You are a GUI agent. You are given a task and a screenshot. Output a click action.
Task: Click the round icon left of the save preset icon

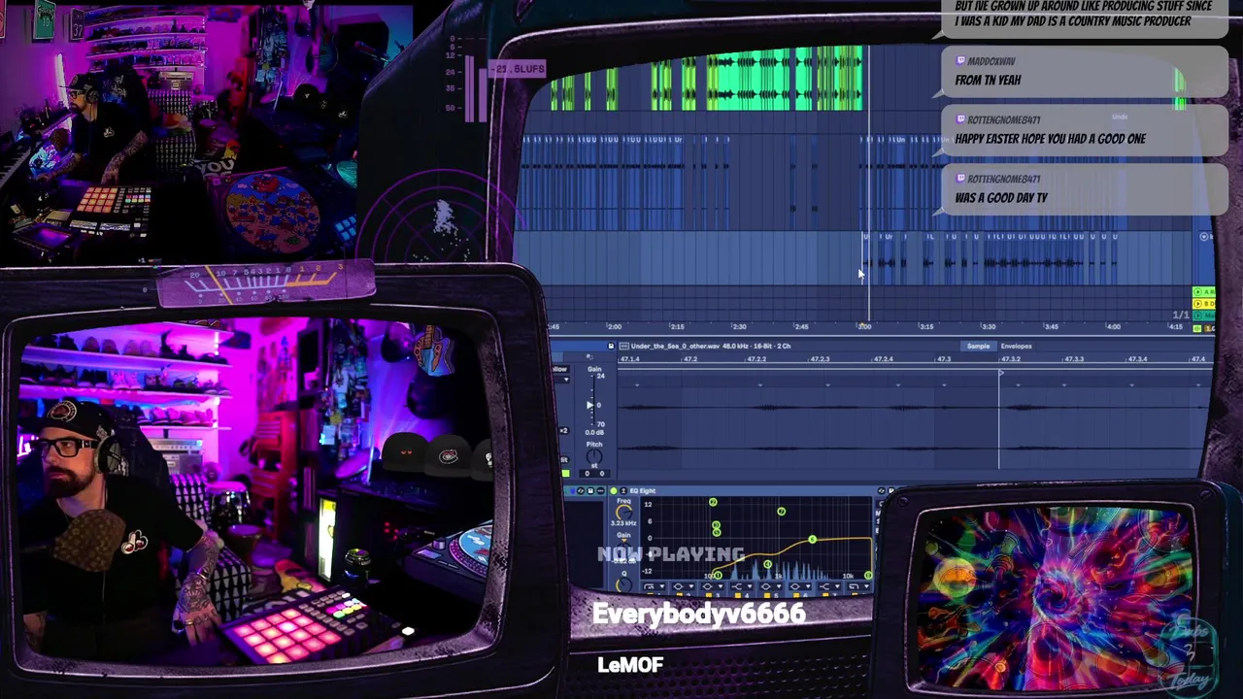click(x=581, y=490)
